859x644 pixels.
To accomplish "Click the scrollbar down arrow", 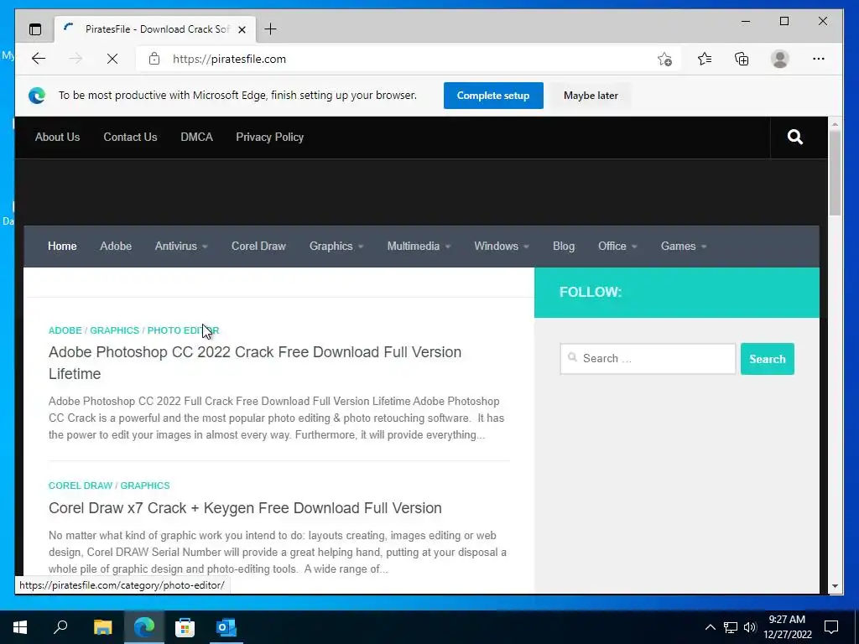I will click(835, 586).
